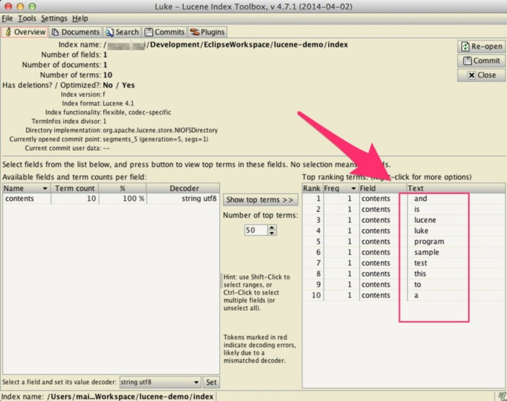Click the 100 % cell of contents
Viewport: 507px width, 401px height.
[x=122, y=199]
